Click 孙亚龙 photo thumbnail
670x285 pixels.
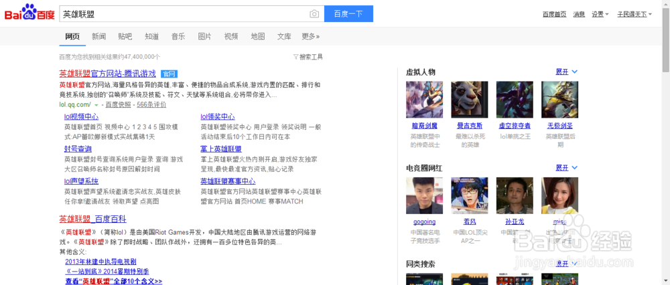515,195
